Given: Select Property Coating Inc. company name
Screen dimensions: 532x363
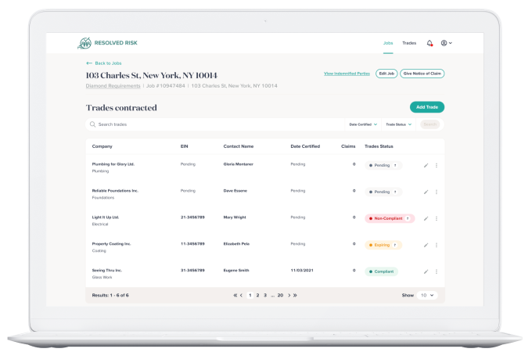Looking at the screenshot, I should tap(111, 244).
